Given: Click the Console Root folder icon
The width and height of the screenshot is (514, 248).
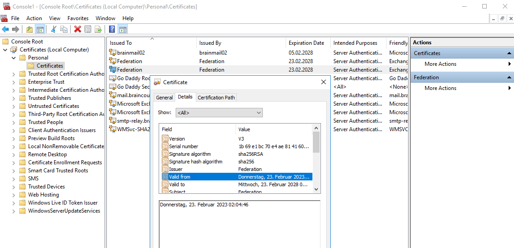Looking at the screenshot, I should pyautogui.click(x=5, y=41).
